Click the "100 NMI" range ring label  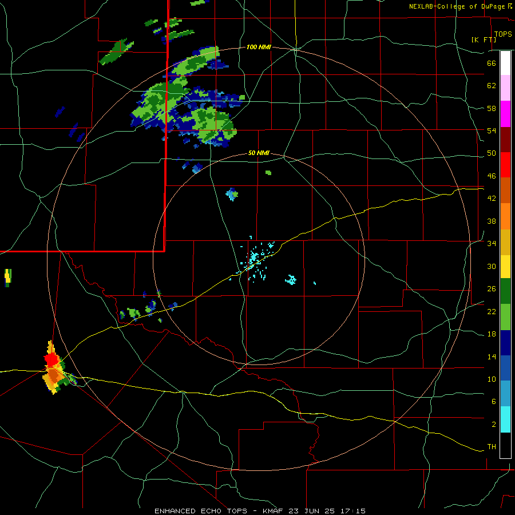coord(259,47)
